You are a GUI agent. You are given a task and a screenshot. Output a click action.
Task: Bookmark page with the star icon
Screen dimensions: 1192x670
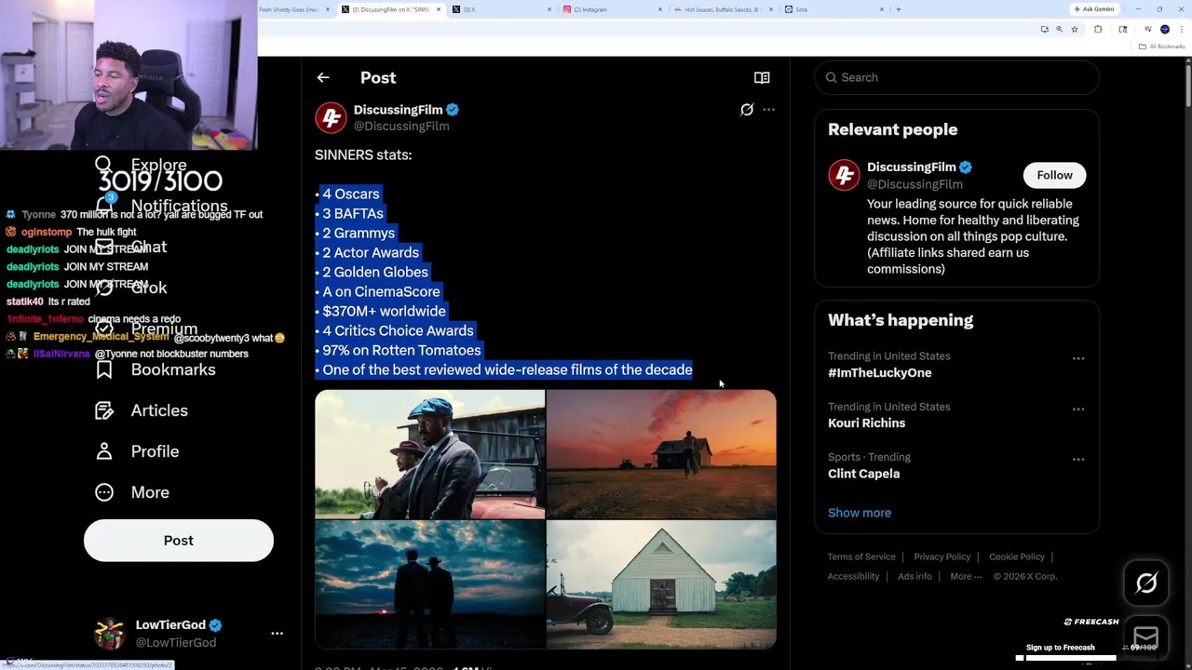point(1074,30)
